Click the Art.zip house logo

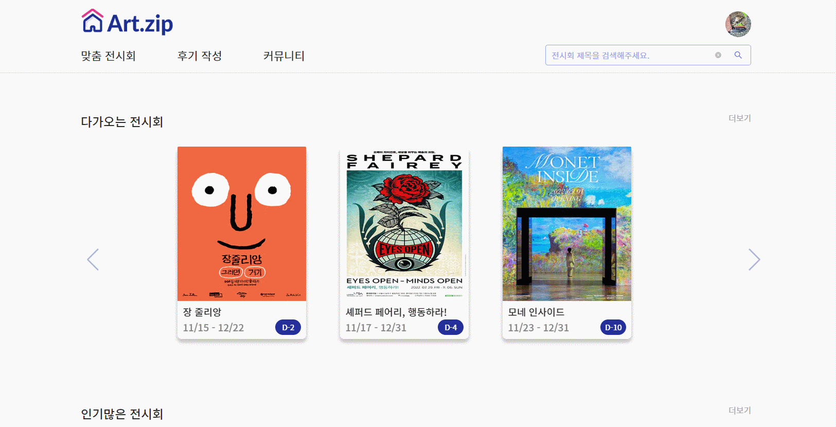coord(127,22)
